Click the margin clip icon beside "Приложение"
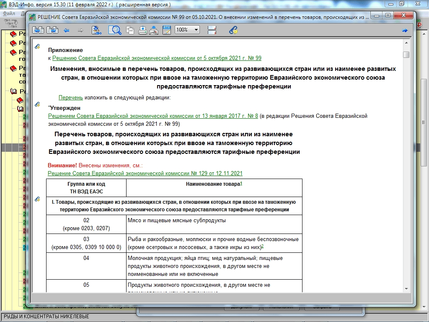Screen dimensions: 429x322 (37, 47)
